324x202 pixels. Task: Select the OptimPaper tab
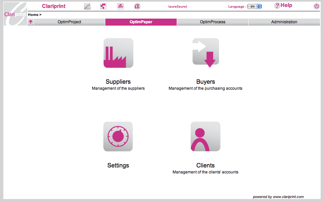tap(141, 22)
